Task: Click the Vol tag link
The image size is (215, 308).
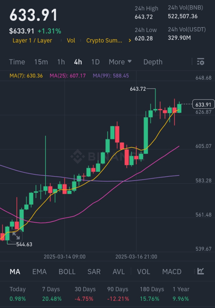Action: coord(71,40)
